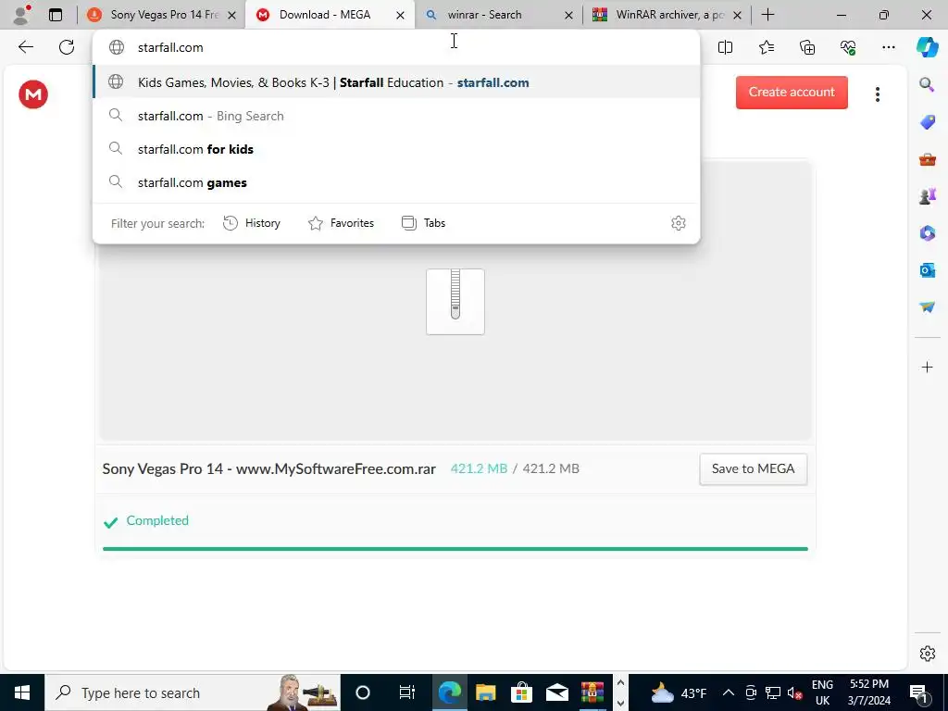This screenshot has height=711, width=948.
Task: Click the MEGA logo
Action: pyautogui.click(x=33, y=94)
